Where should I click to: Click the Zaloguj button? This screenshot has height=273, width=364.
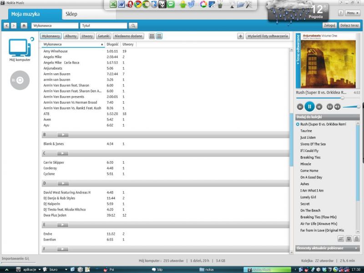click(329, 25)
